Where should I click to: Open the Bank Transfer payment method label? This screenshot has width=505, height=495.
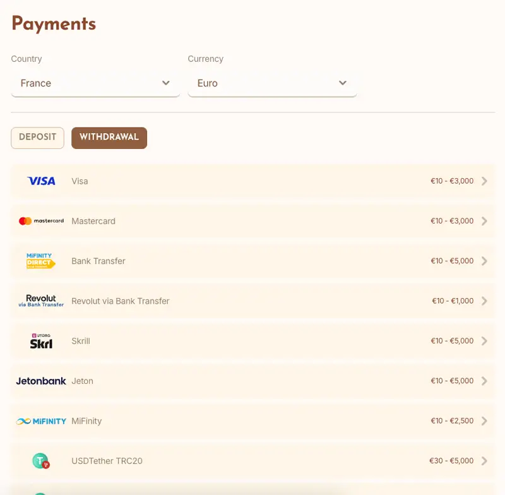click(98, 261)
